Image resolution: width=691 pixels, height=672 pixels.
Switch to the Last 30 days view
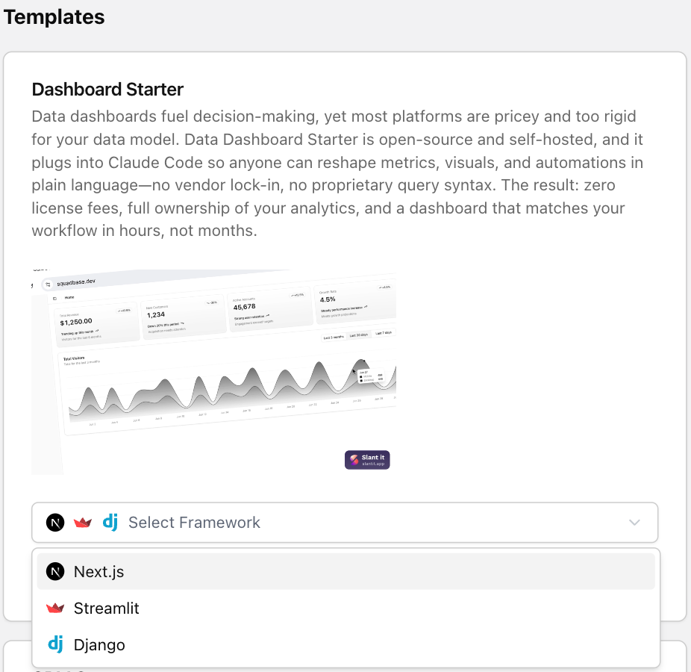359,335
